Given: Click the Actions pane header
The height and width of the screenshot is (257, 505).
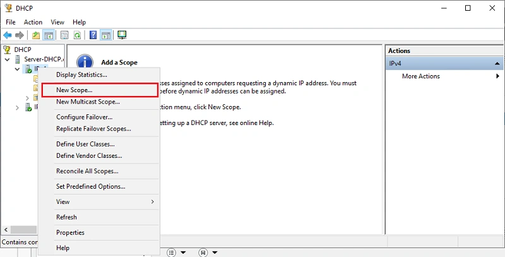Looking at the screenshot, I should pyautogui.click(x=444, y=51).
